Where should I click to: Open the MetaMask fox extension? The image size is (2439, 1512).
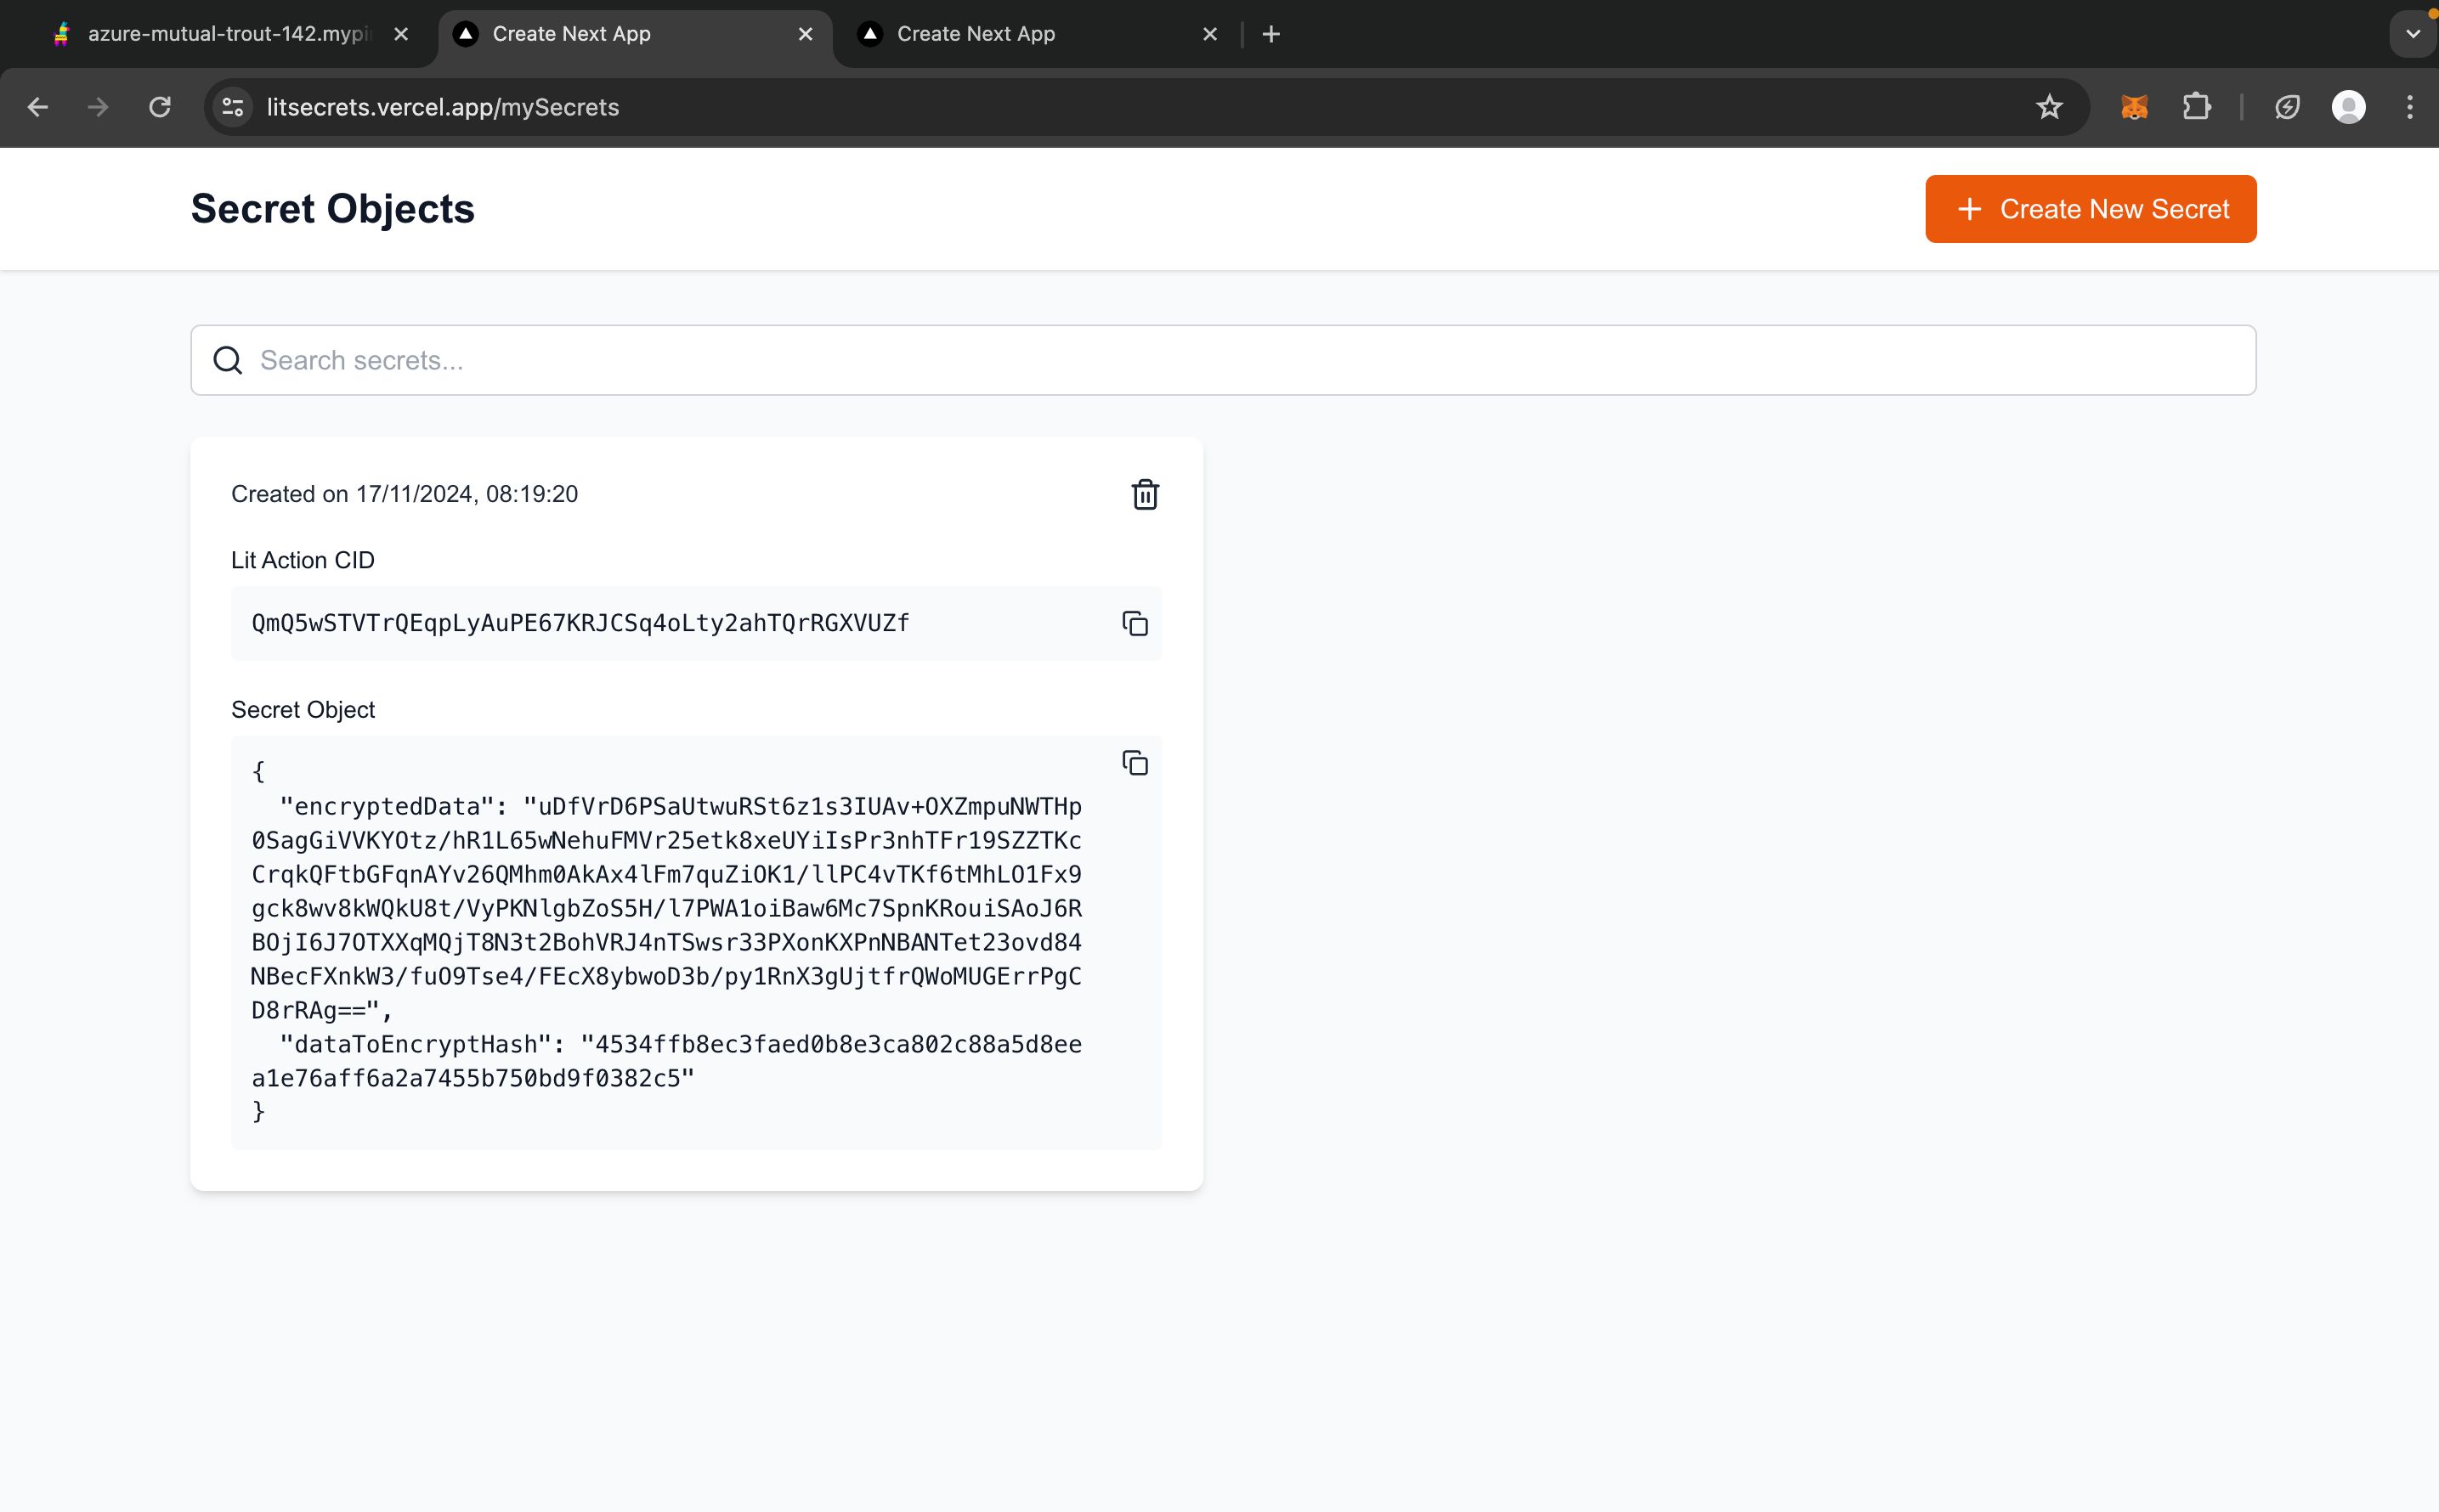(x=2134, y=107)
